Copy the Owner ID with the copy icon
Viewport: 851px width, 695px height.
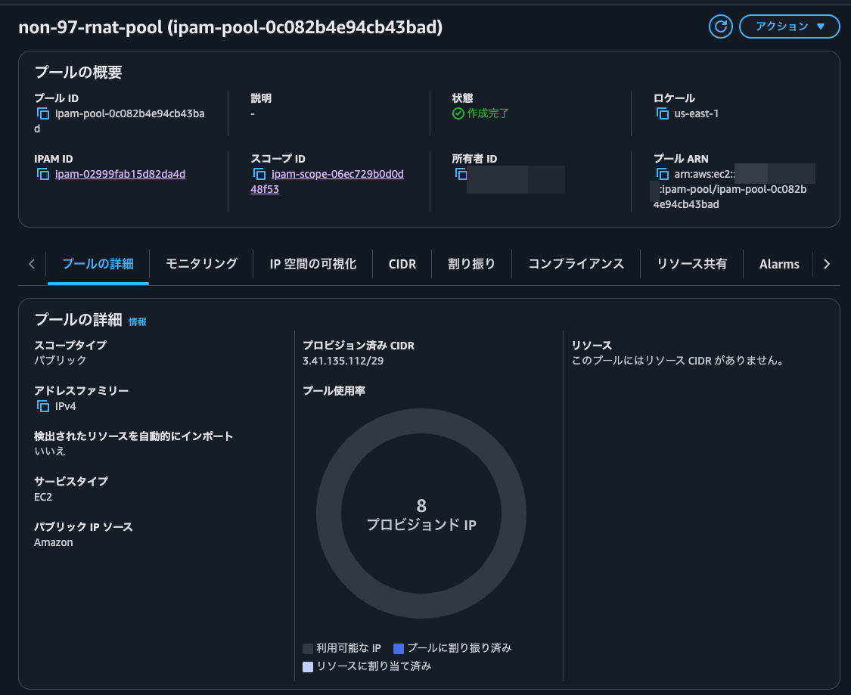tap(461, 174)
